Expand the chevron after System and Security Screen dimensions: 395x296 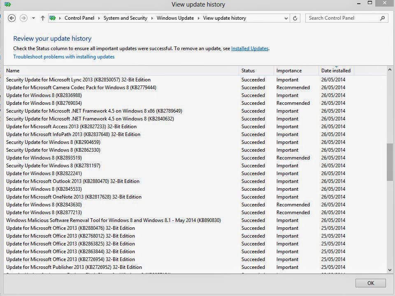[x=152, y=18]
